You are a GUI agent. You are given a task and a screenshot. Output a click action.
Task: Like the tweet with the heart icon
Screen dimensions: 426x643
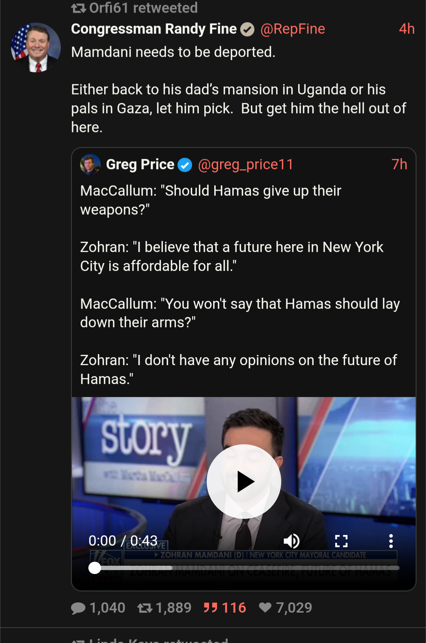pyautogui.click(x=265, y=608)
